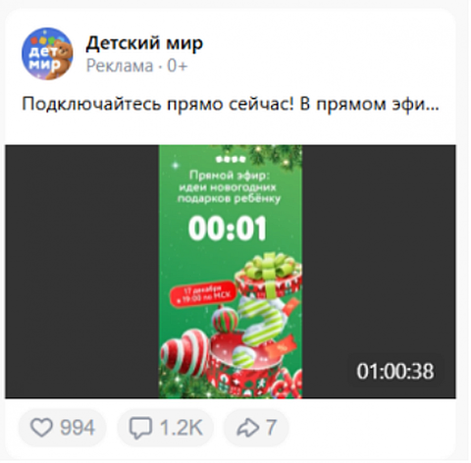Image resolution: width=471 pixels, height=463 pixels.
Task: Click the red 17 декабря date badge
Action: [x=203, y=294]
